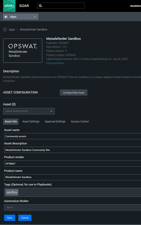The height and width of the screenshot is (225, 141).
Task: Open the Access Control tab
Action: pos(80,121)
